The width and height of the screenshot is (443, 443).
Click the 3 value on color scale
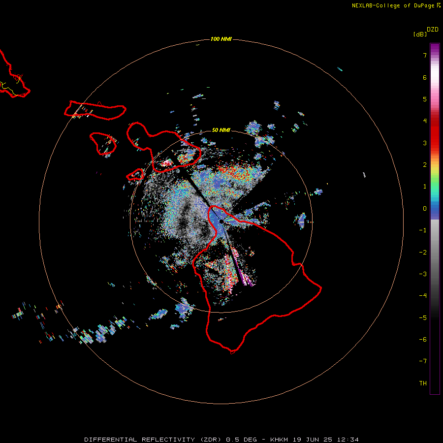coord(425,143)
